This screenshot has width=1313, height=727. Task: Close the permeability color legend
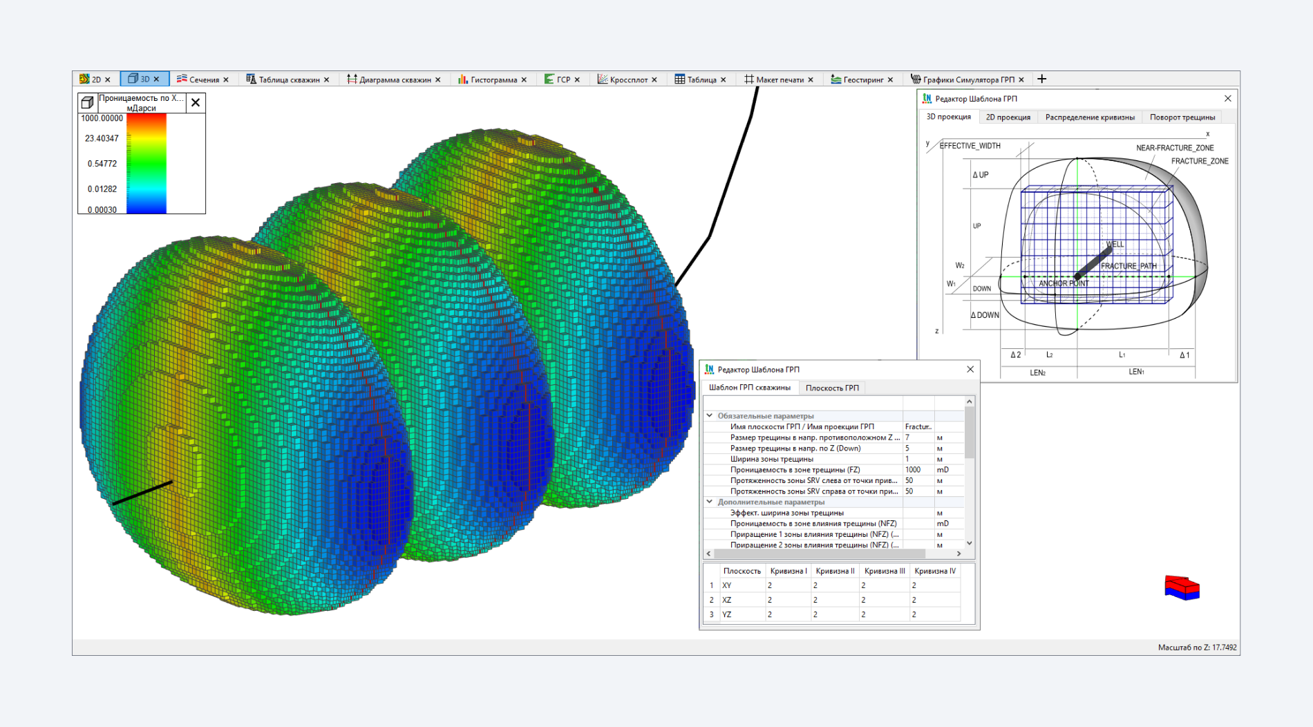pos(196,102)
